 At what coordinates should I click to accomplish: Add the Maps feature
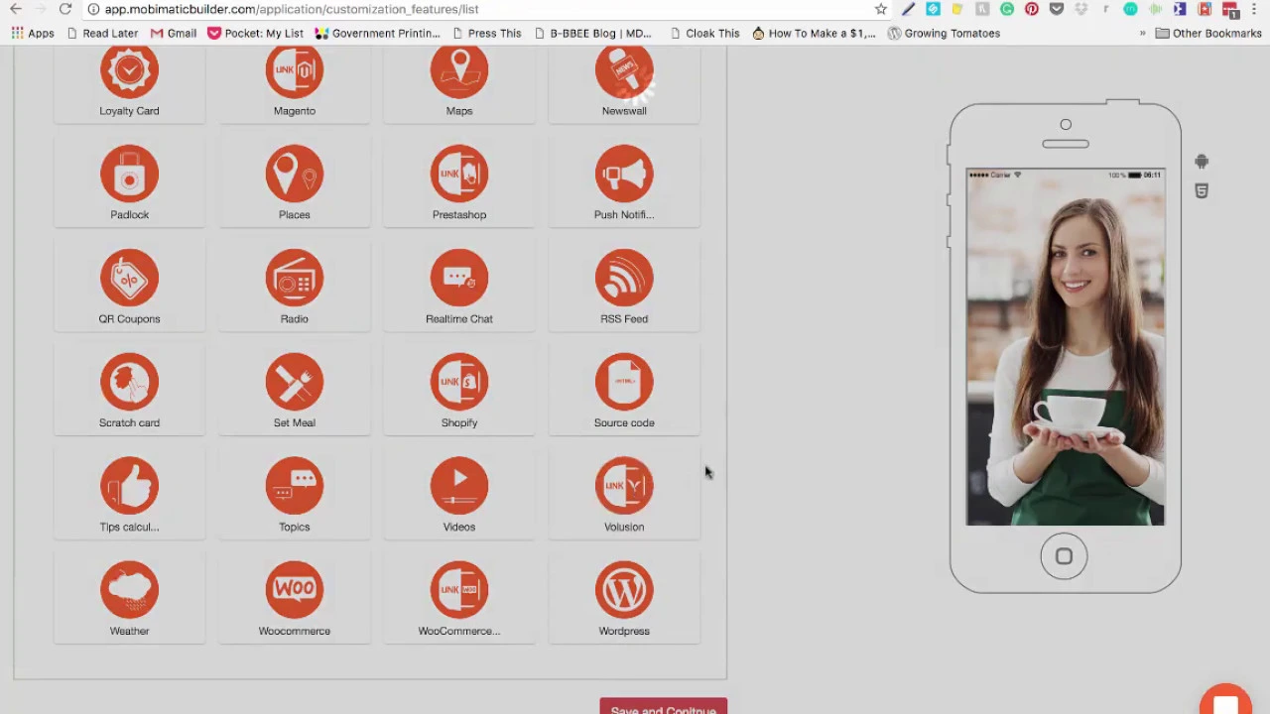[x=459, y=81]
